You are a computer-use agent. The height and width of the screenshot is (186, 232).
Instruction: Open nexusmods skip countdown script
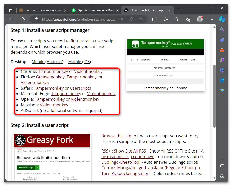tap(128, 157)
